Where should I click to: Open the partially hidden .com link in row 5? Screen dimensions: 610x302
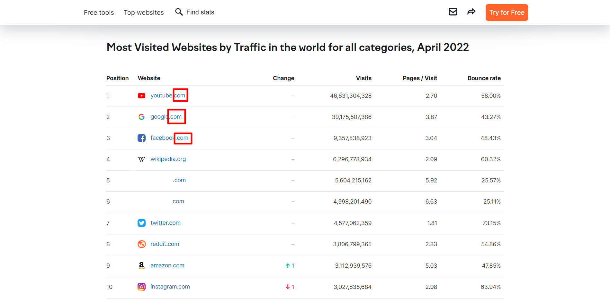pyautogui.click(x=179, y=180)
